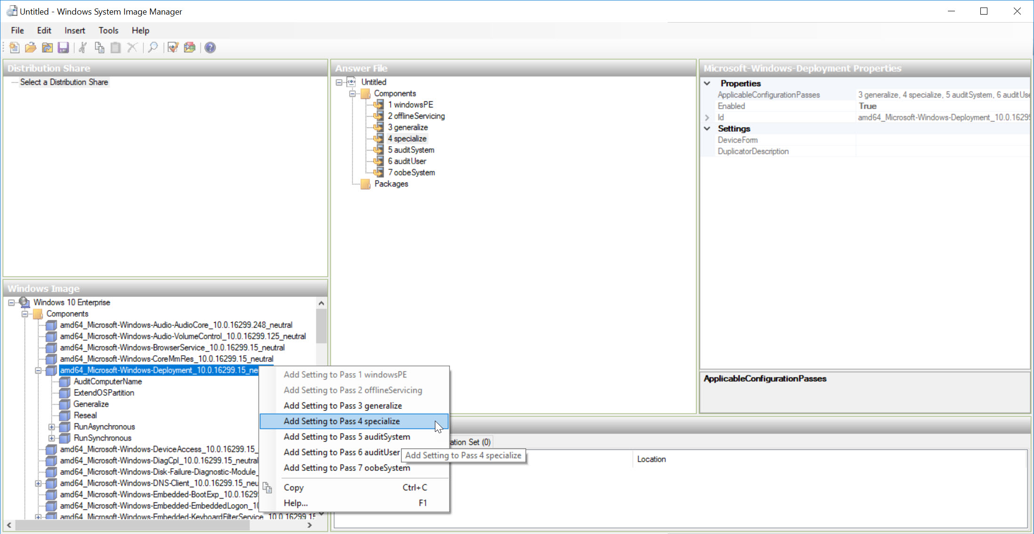Select 3 generalize in Answer File tree

(x=408, y=127)
